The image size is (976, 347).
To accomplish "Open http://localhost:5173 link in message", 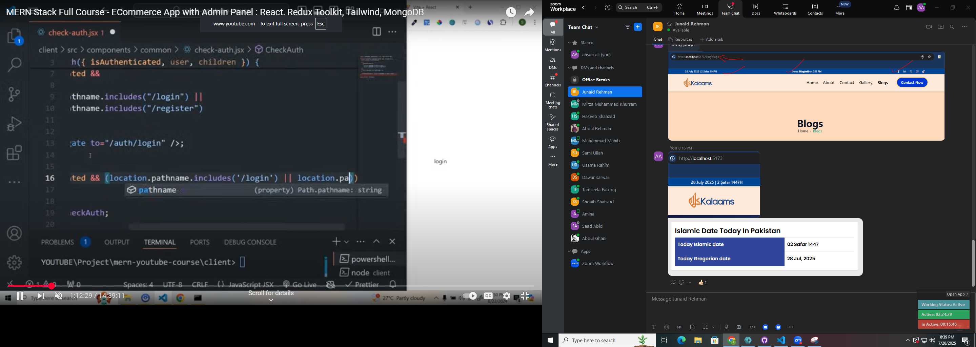I will pyautogui.click(x=701, y=159).
